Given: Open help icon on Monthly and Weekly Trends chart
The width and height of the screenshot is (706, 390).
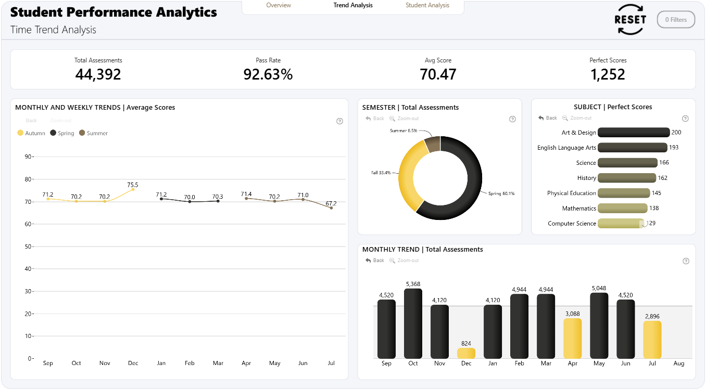Looking at the screenshot, I should (340, 121).
